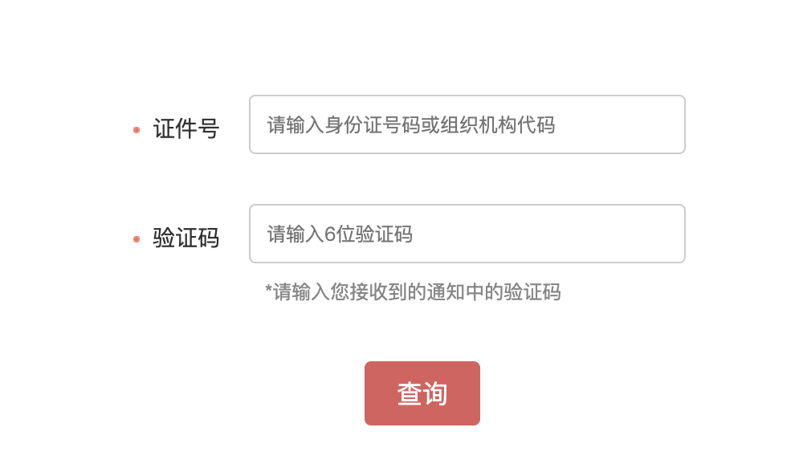Click the 证件号 label text
Viewport: 803px width, 456px height.
tap(186, 128)
